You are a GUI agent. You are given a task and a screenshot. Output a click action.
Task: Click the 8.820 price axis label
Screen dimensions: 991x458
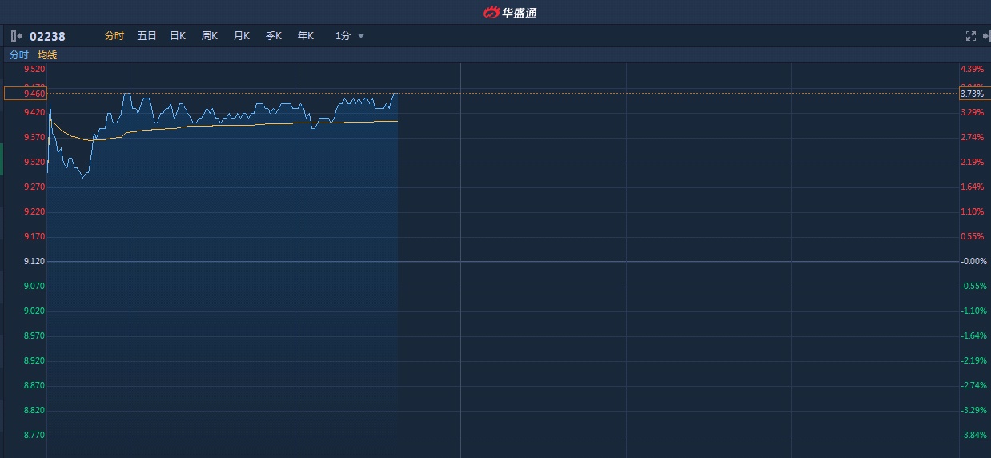34,411
